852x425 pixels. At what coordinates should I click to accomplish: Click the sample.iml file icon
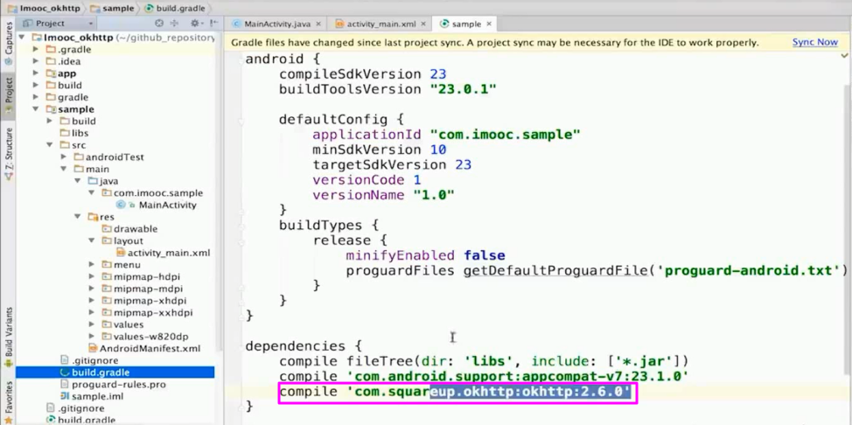65,396
